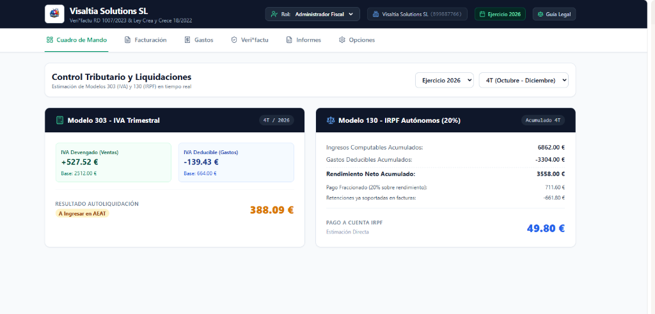Click the Rendimiento Neto Acumulado label
Viewport: 655px width, 314px height.
pos(370,174)
